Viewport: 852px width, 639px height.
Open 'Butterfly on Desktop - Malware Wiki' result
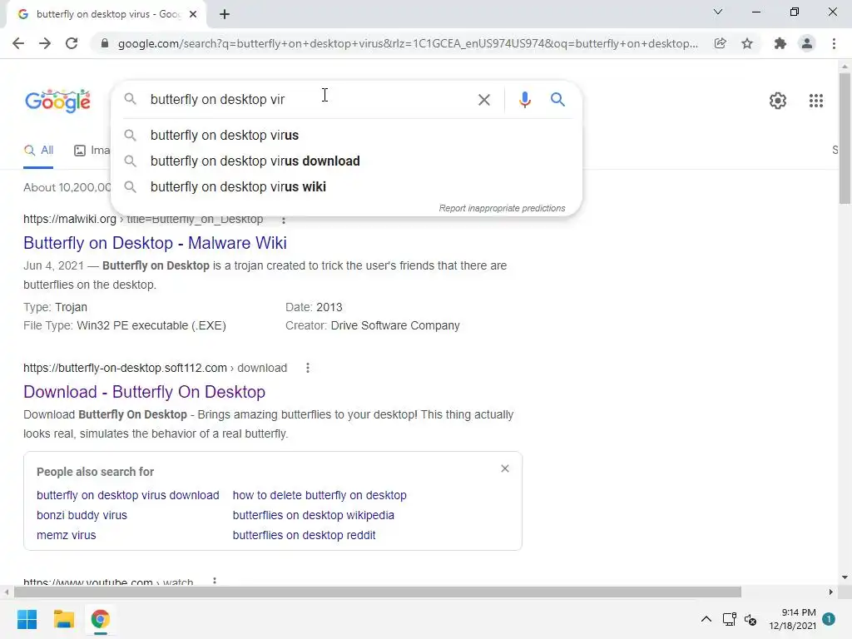155,243
